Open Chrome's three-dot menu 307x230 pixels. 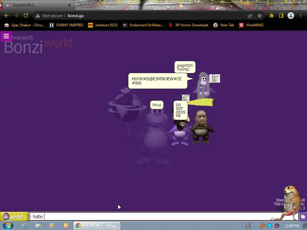[x=300, y=16]
